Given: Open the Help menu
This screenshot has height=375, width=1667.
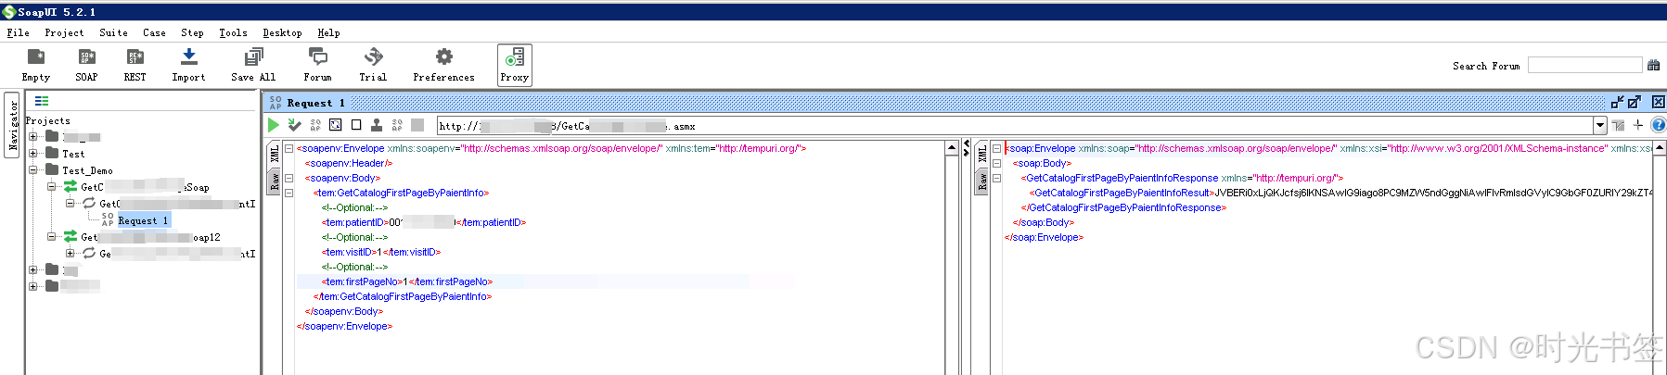Looking at the screenshot, I should click(x=328, y=32).
